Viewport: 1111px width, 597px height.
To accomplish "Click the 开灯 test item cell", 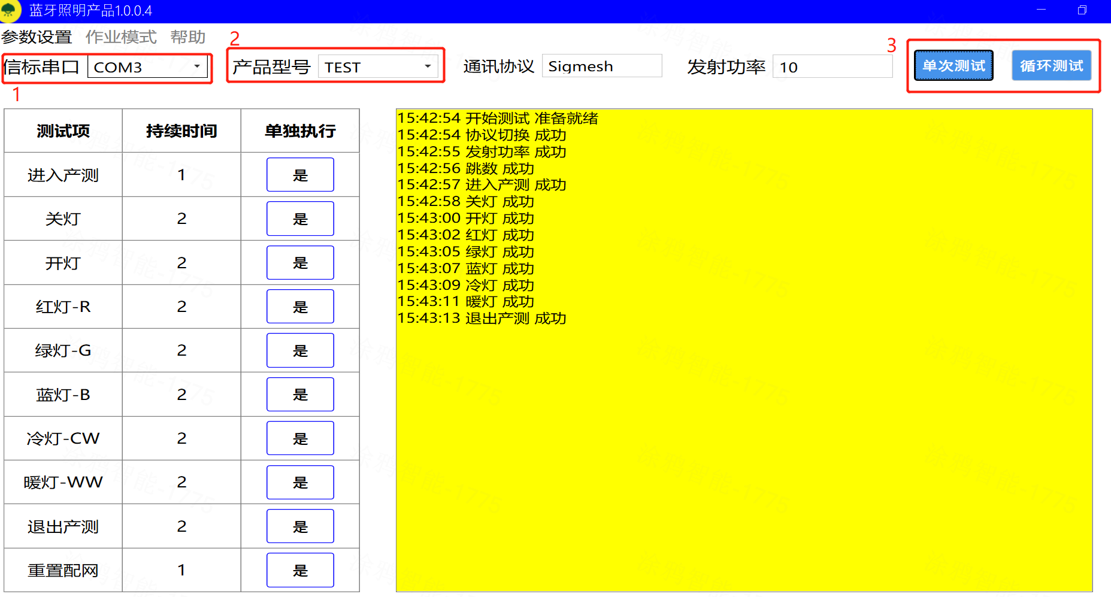I will (x=63, y=262).
